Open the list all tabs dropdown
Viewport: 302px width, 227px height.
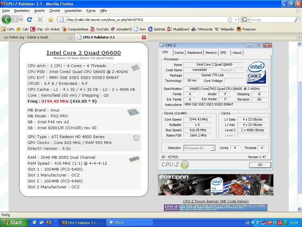pos(299,37)
